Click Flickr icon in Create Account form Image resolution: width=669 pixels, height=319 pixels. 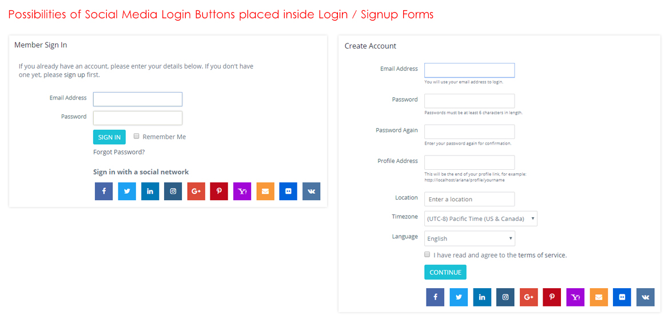pos(622,297)
